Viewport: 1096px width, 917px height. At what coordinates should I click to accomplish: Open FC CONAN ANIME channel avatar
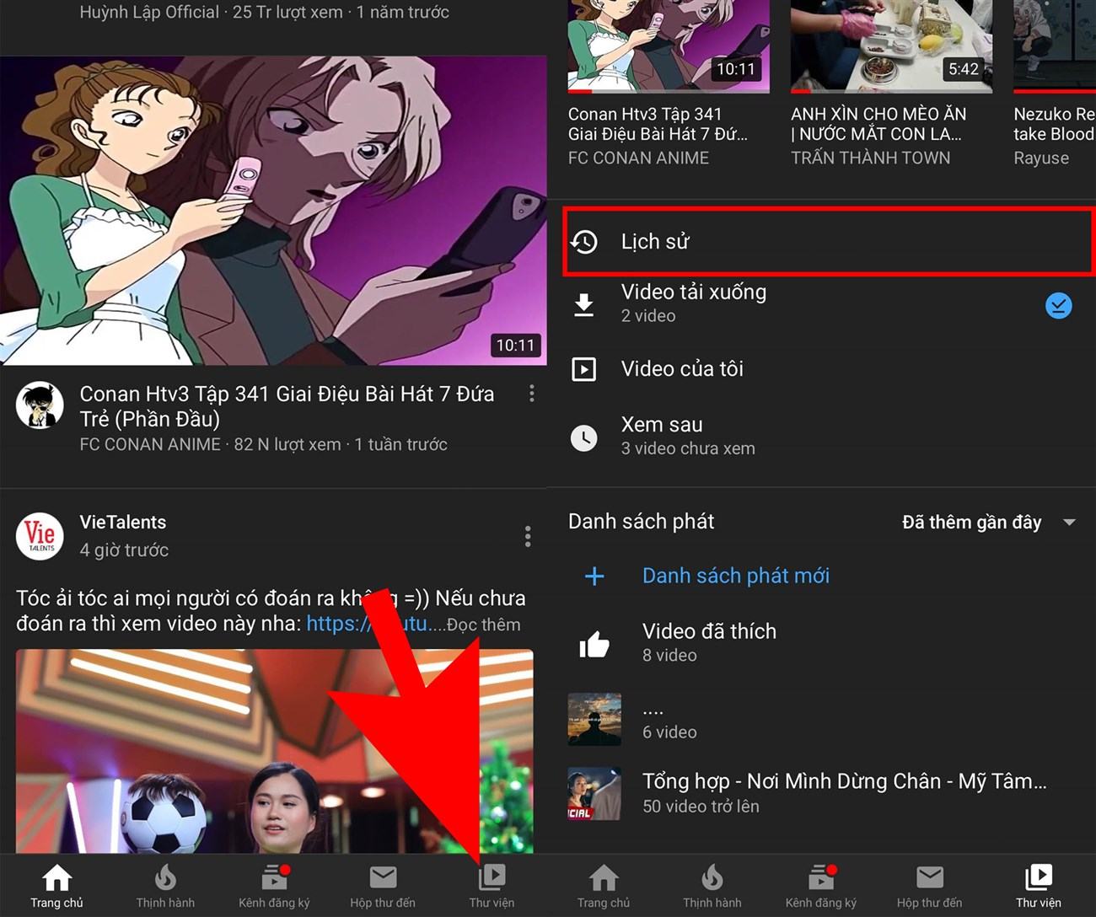[40, 405]
